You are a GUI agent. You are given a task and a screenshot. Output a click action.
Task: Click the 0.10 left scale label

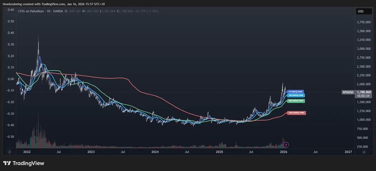point(11,67)
